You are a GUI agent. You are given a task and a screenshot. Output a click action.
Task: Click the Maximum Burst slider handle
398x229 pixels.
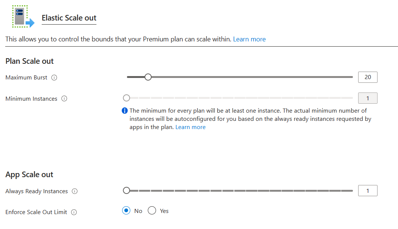coord(148,77)
